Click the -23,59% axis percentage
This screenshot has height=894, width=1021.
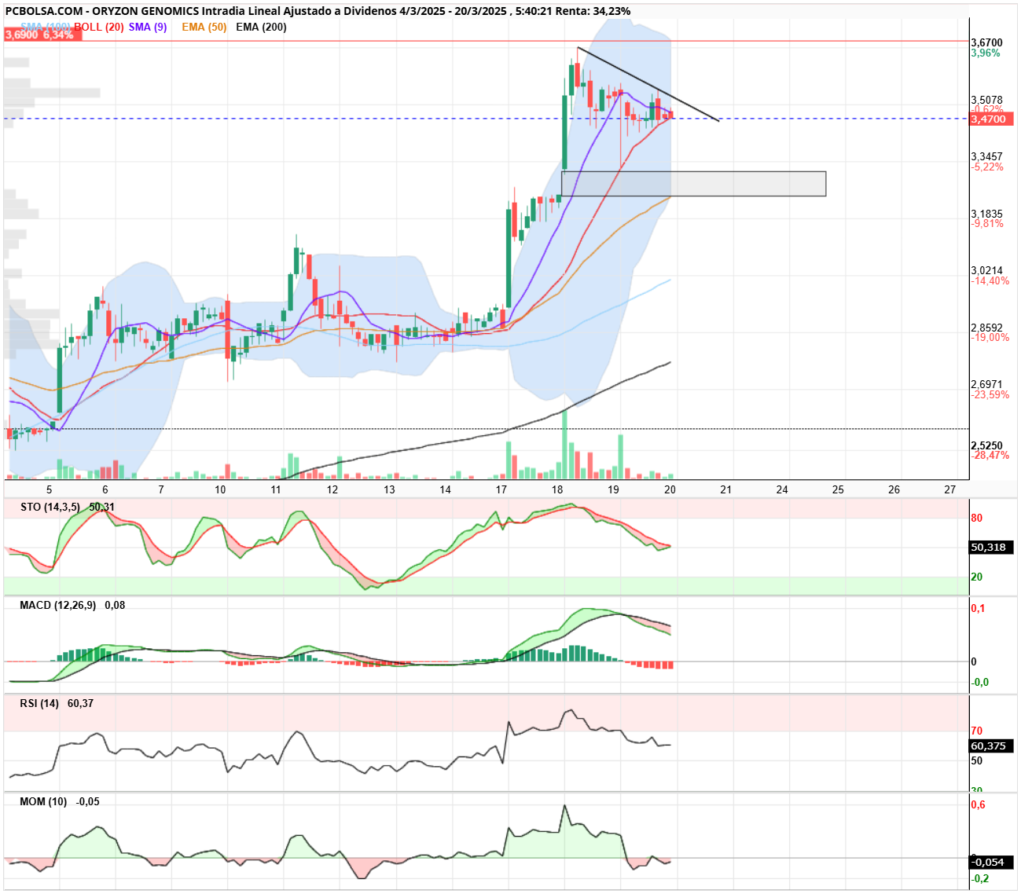click(x=990, y=395)
